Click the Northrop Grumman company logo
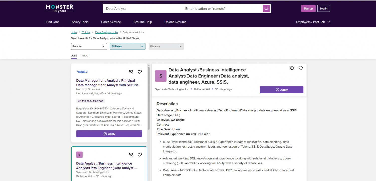Screen dimensions: 376x181 coord(82,72)
